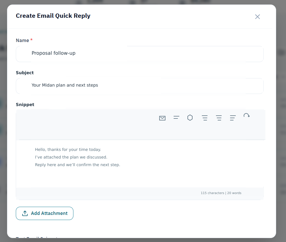Click the line "Hello, thanks for your time today."
This screenshot has height=242, width=286.
[x=68, y=149]
